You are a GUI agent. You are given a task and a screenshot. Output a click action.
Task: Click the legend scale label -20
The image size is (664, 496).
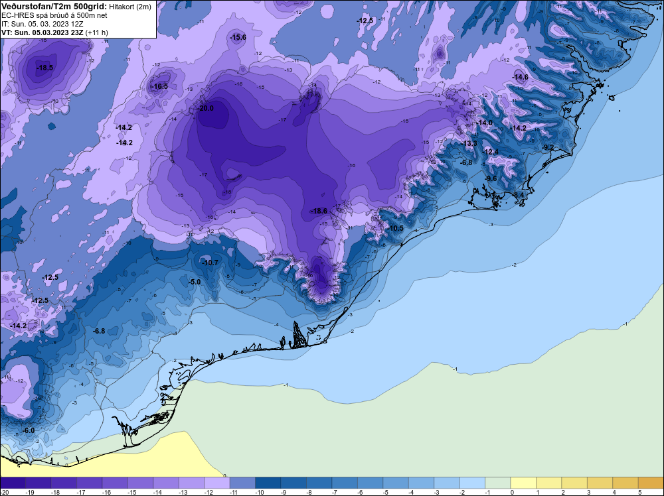click(5, 492)
